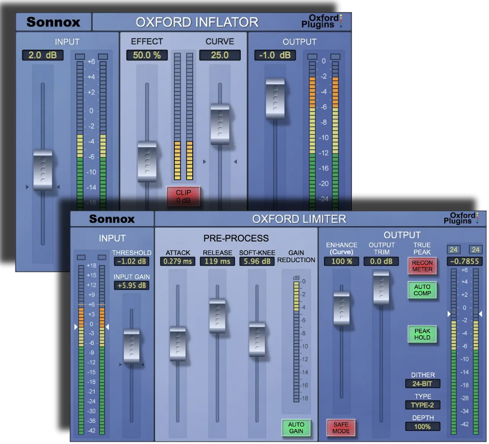Adjust the dither DEPTH 100% selector

pos(423,426)
